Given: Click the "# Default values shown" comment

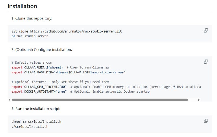Looking at the screenshot, I should click(32, 63).
